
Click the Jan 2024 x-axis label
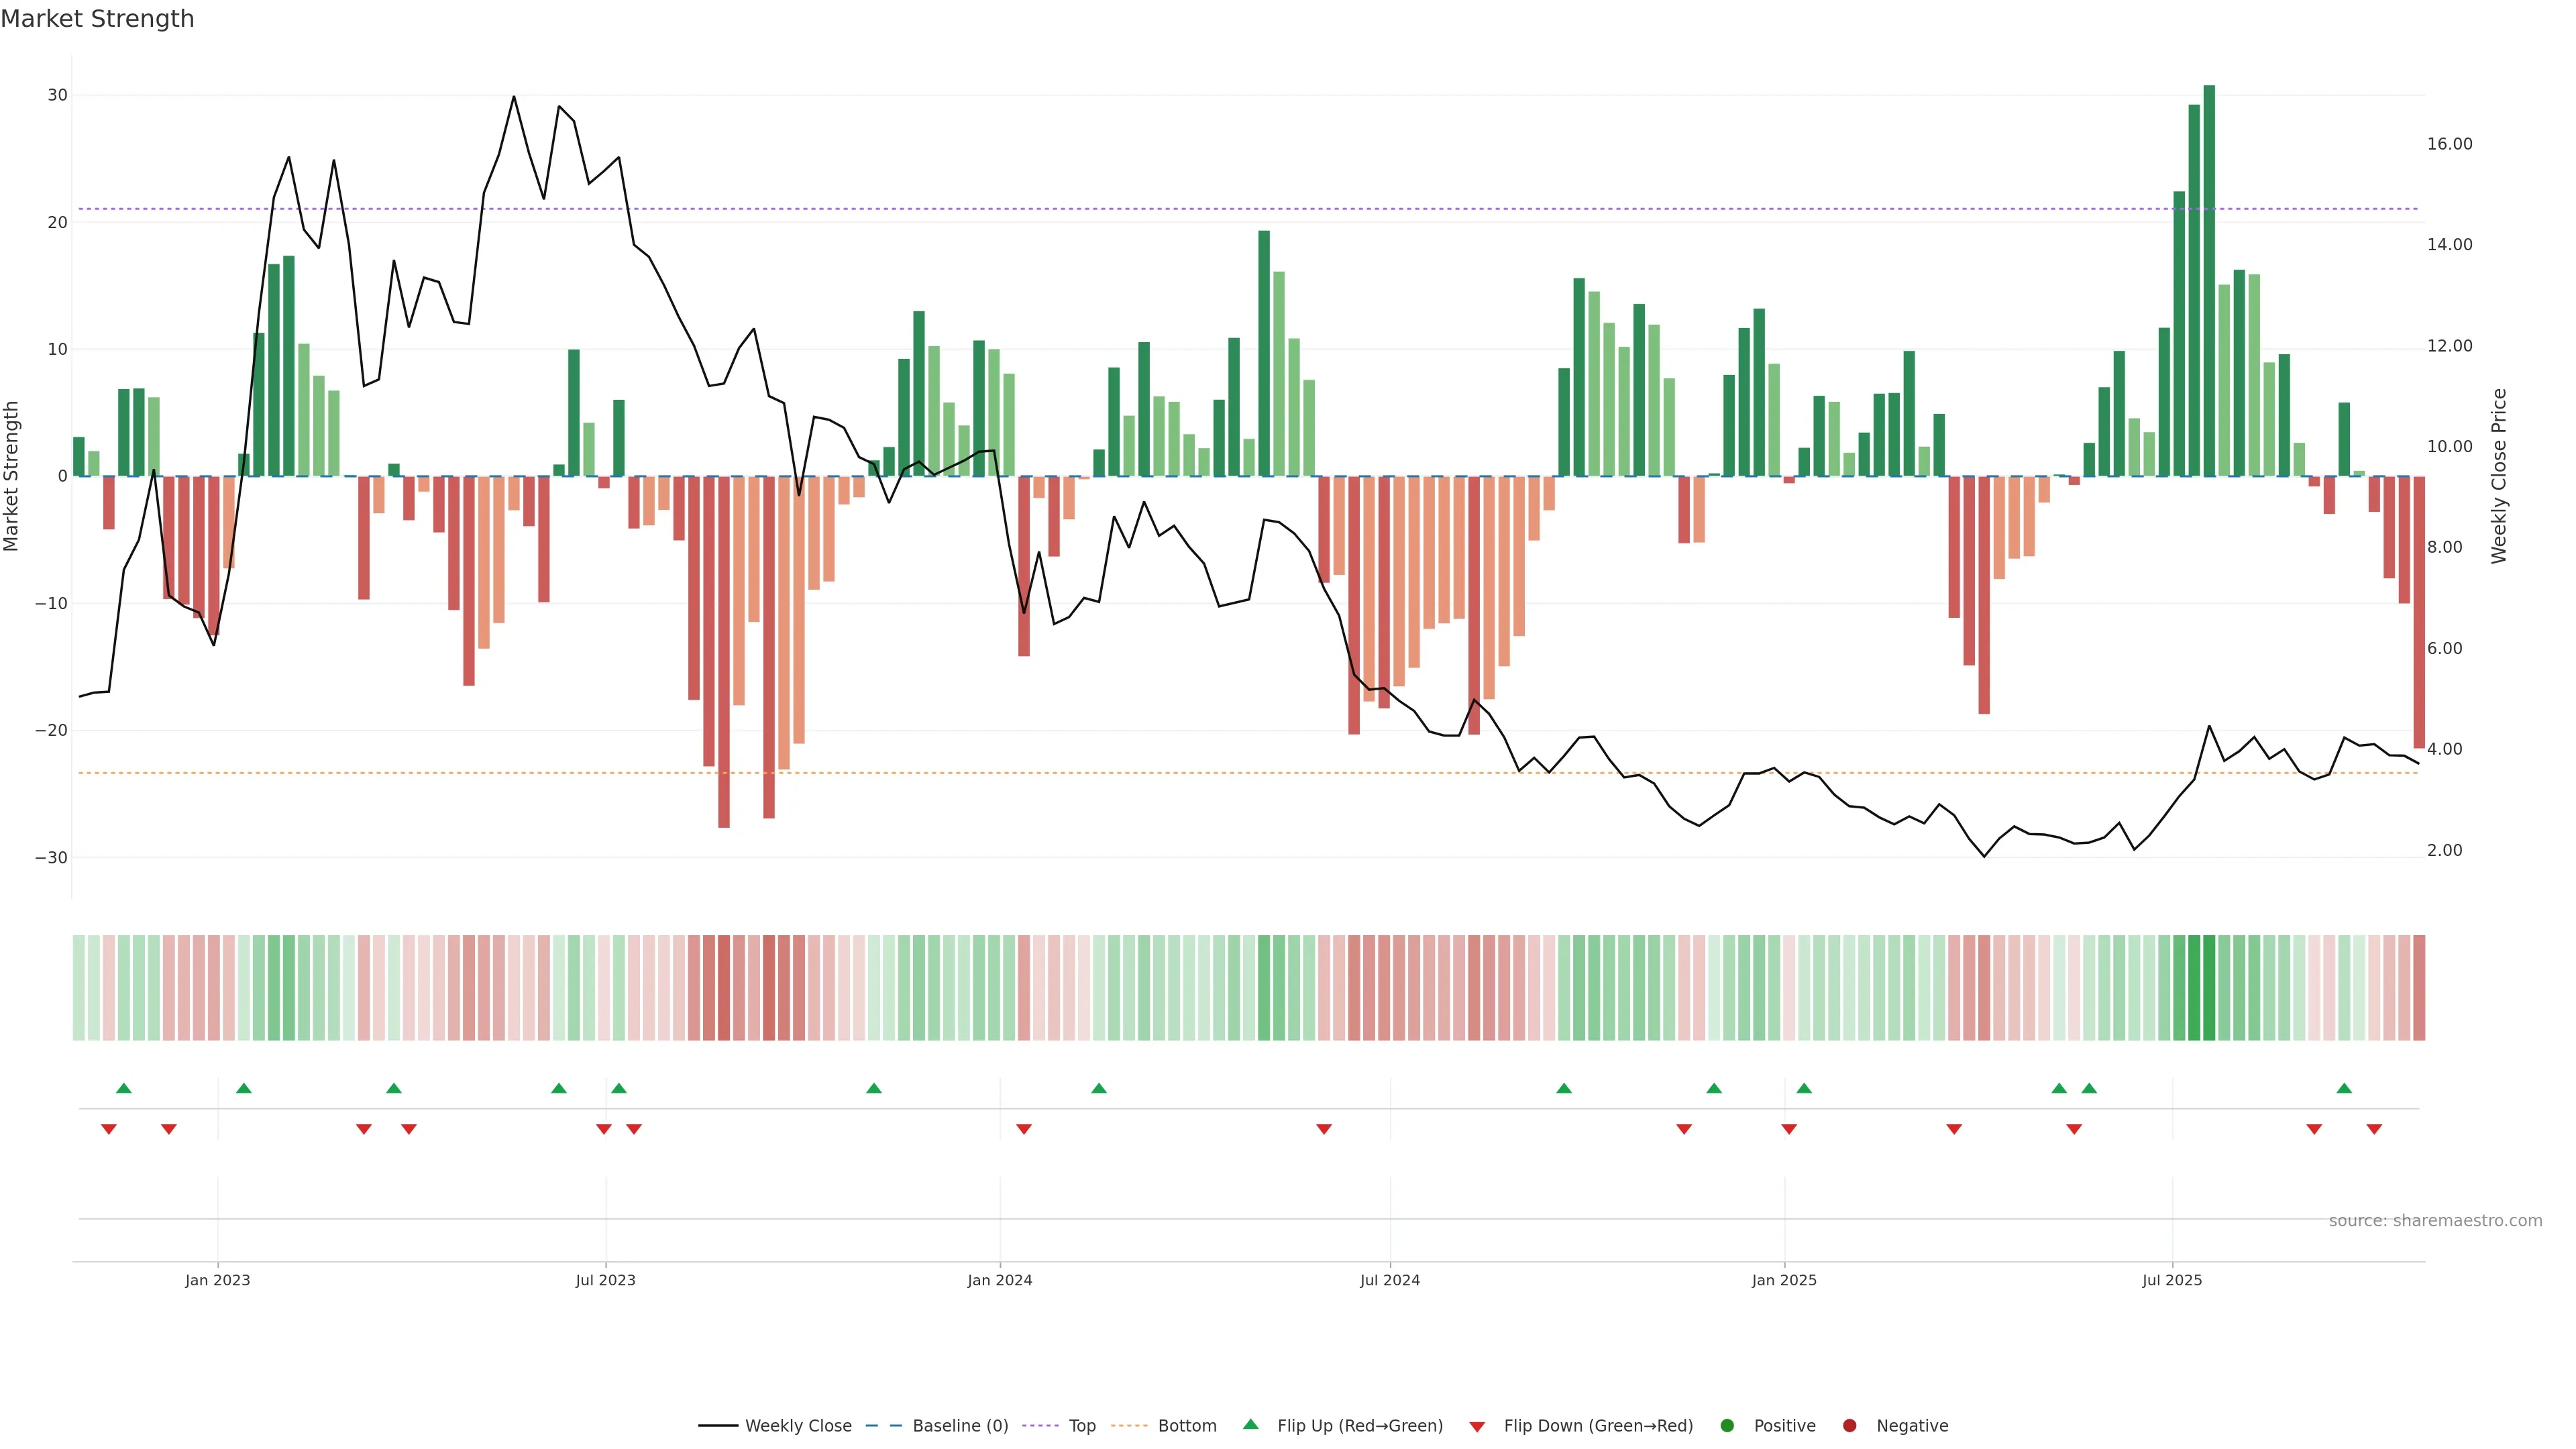point(999,1280)
